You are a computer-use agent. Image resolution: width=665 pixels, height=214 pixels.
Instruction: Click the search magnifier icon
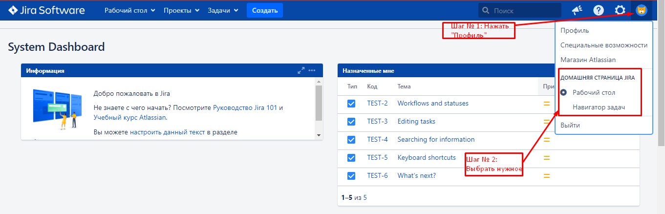click(x=485, y=10)
